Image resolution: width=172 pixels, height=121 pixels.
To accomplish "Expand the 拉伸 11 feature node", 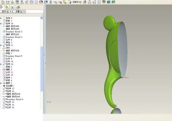I will pos(1,45).
